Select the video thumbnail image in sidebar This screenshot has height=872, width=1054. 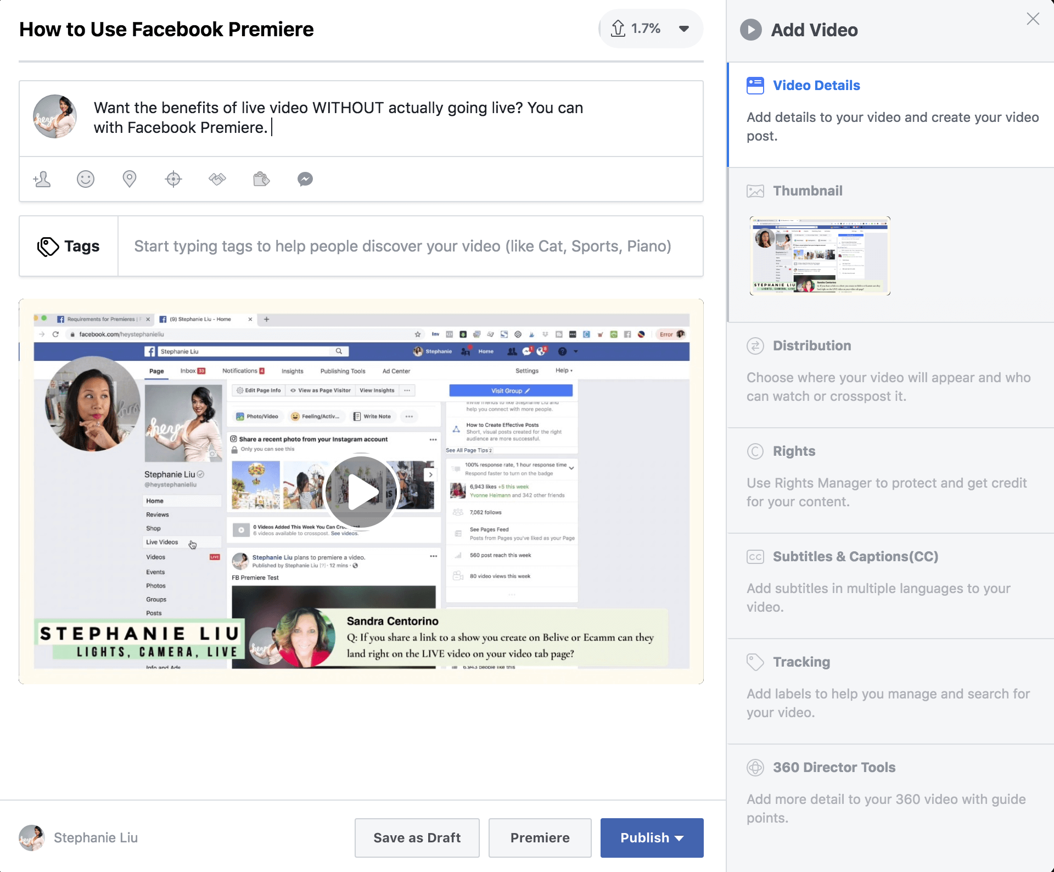820,256
